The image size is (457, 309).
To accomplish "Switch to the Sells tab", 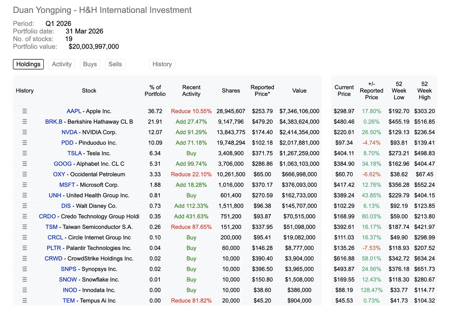I will (x=115, y=64).
